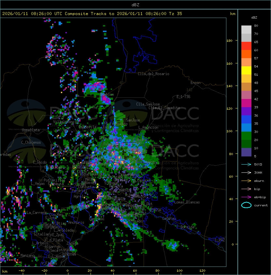The image size is (271, 275).
Task: Click the 120 tick on bottom axis
Action: [x=202, y=271]
